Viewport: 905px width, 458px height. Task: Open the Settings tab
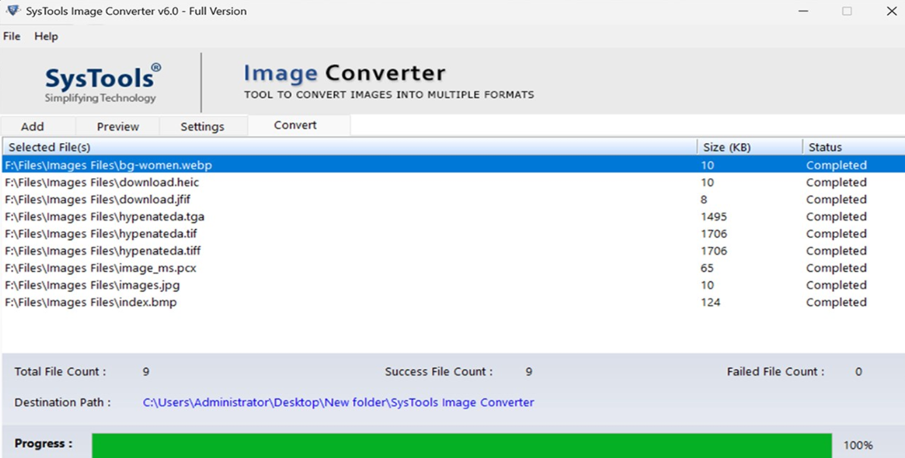coord(202,126)
